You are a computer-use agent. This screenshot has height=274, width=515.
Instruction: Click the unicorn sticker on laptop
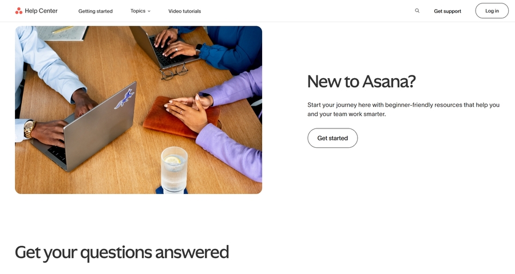click(125, 99)
